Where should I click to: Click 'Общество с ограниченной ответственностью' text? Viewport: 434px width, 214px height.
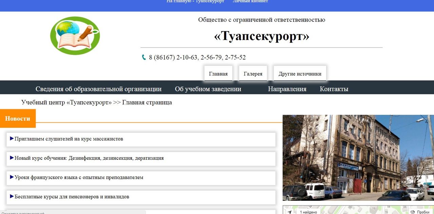point(262,20)
